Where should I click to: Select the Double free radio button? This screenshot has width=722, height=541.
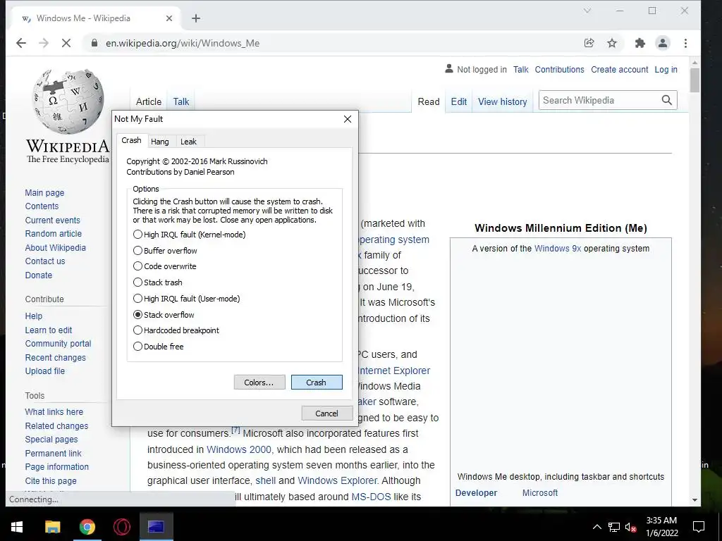pos(158,347)
